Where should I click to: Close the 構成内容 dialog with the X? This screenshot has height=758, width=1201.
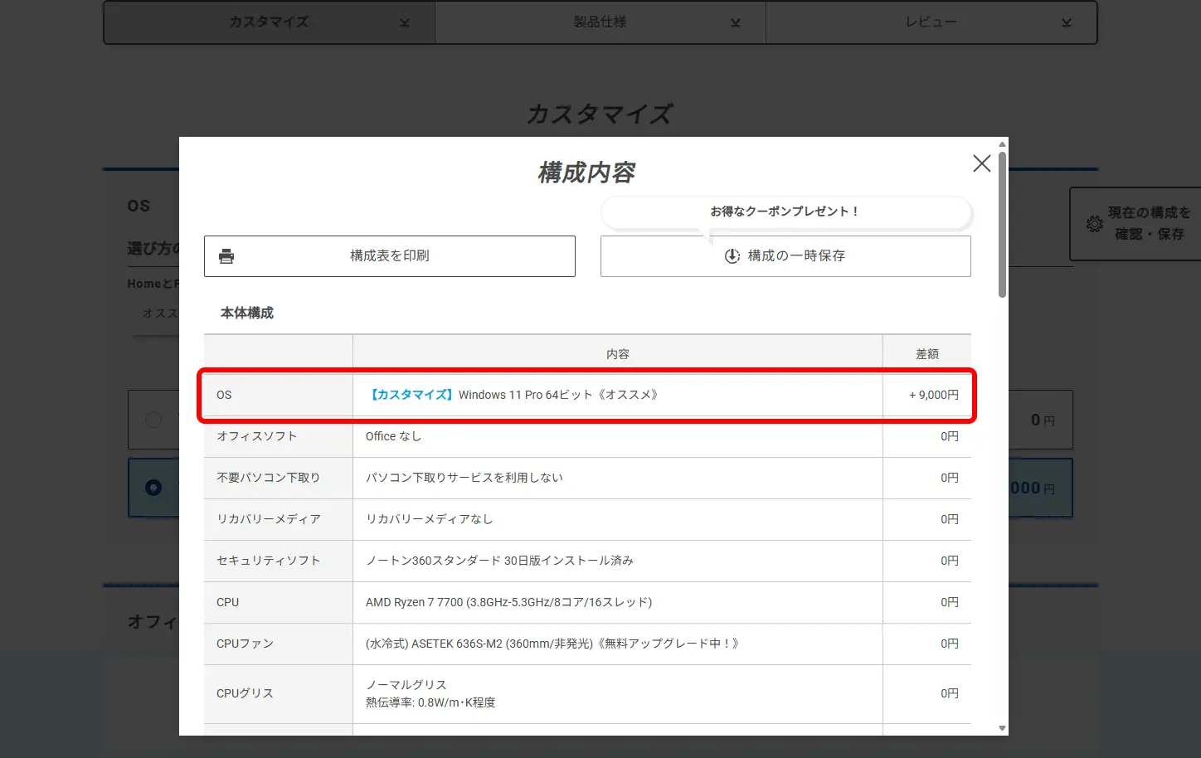tap(981, 163)
